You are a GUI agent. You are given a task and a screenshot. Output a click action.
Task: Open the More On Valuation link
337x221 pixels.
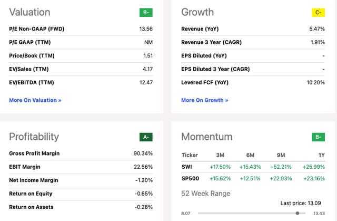click(x=35, y=100)
